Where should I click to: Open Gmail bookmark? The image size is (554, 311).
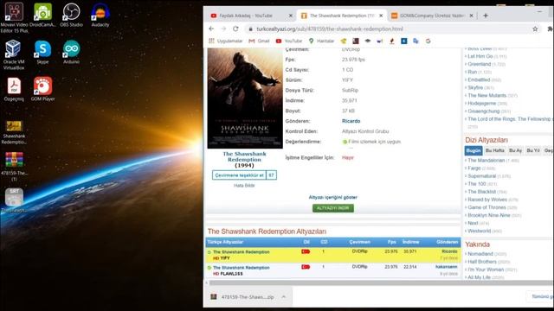(259, 41)
